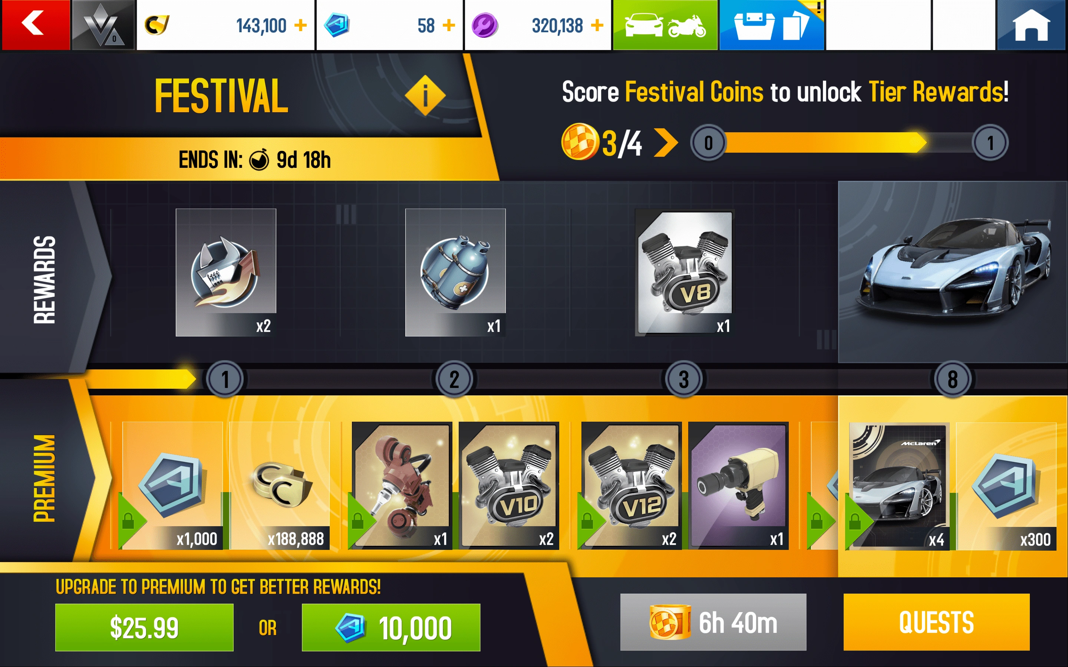Buy premium for $25.99
1068x667 pixels.
[x=144, y=627]
